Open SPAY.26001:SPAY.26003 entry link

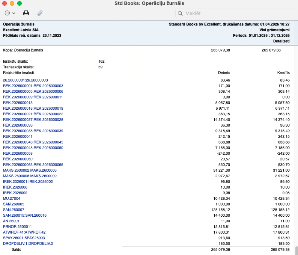pyautogui.click(x=25, y=238)
